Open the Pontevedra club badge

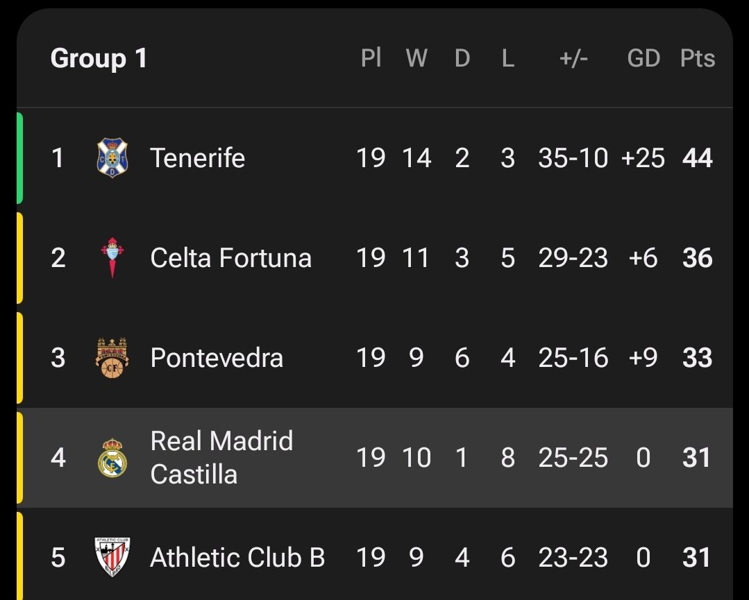point(112,358)
